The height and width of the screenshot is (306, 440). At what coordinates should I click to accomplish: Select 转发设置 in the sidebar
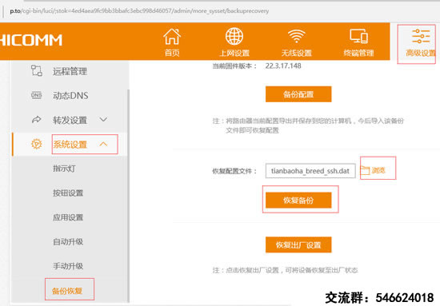[x=70, y=120]
